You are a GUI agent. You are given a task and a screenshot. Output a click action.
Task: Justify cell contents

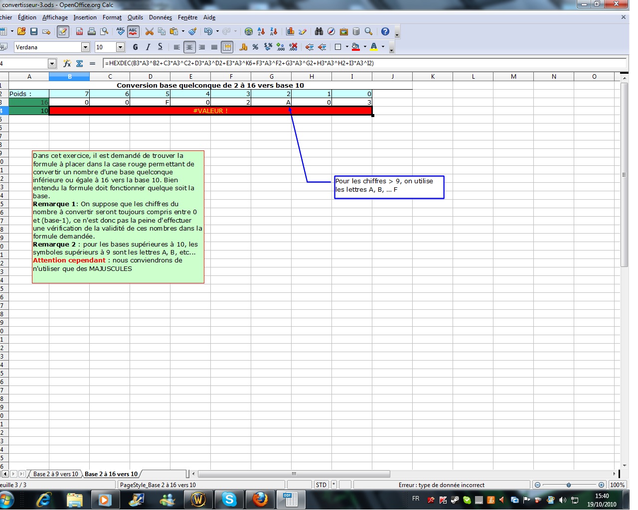pyautogui.click(x=214, y=47)
